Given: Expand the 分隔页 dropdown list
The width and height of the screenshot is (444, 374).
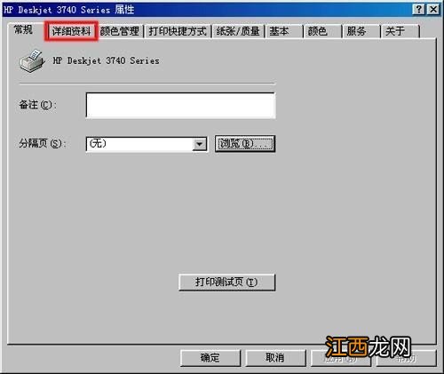Looking at the screenshot, I should [200, 144].
